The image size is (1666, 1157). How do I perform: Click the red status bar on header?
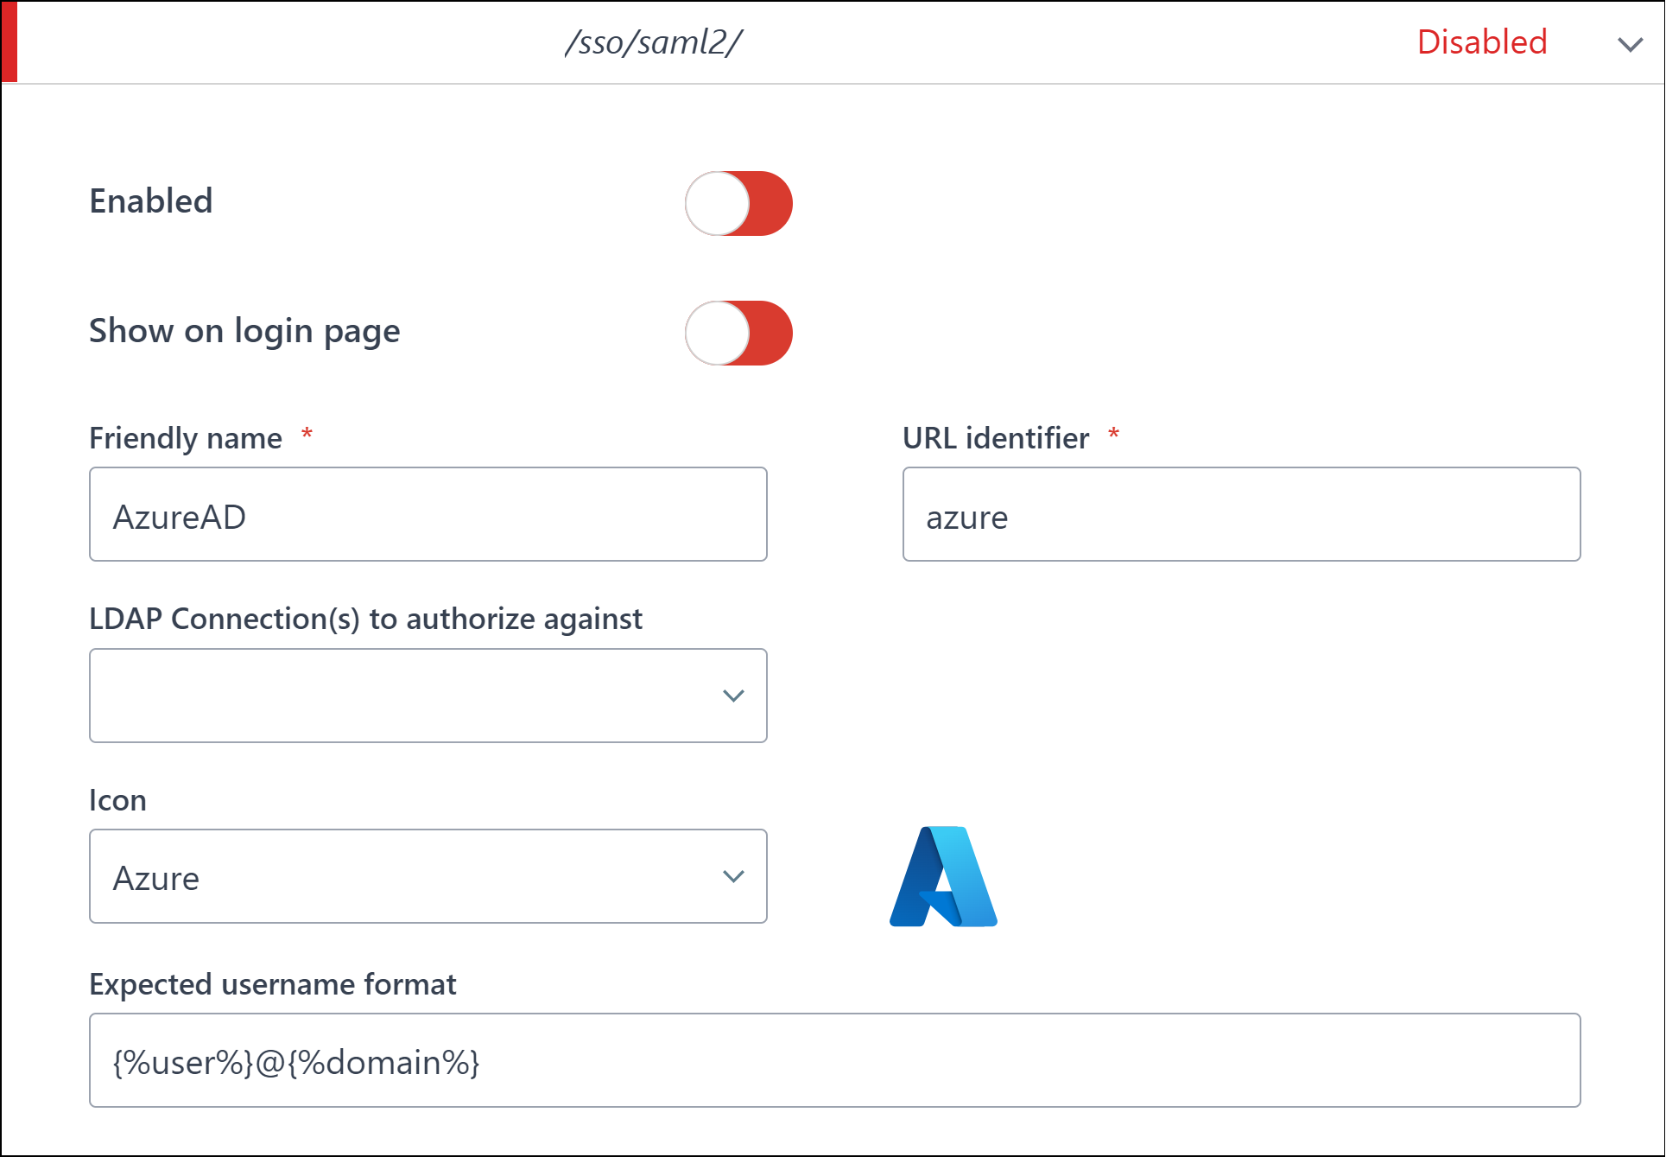[x=10, y=42]
